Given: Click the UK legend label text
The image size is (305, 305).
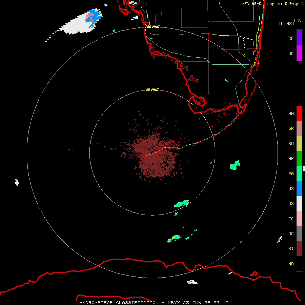Looking at the screenshot, I should (x=291, y=53).
